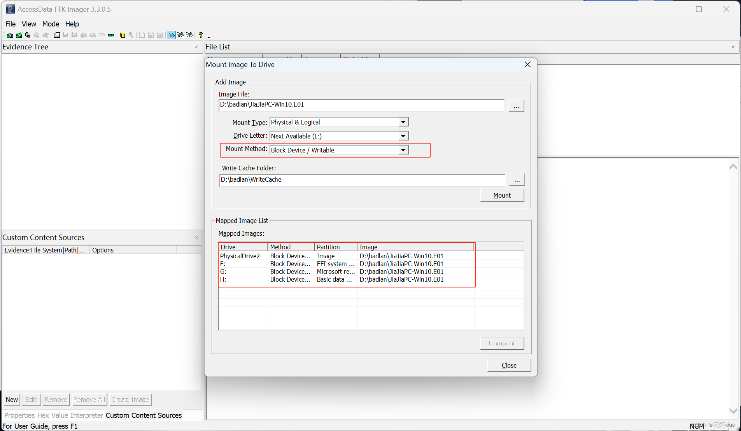Open the Mode menu
The image size is (741, 431).
51,24
